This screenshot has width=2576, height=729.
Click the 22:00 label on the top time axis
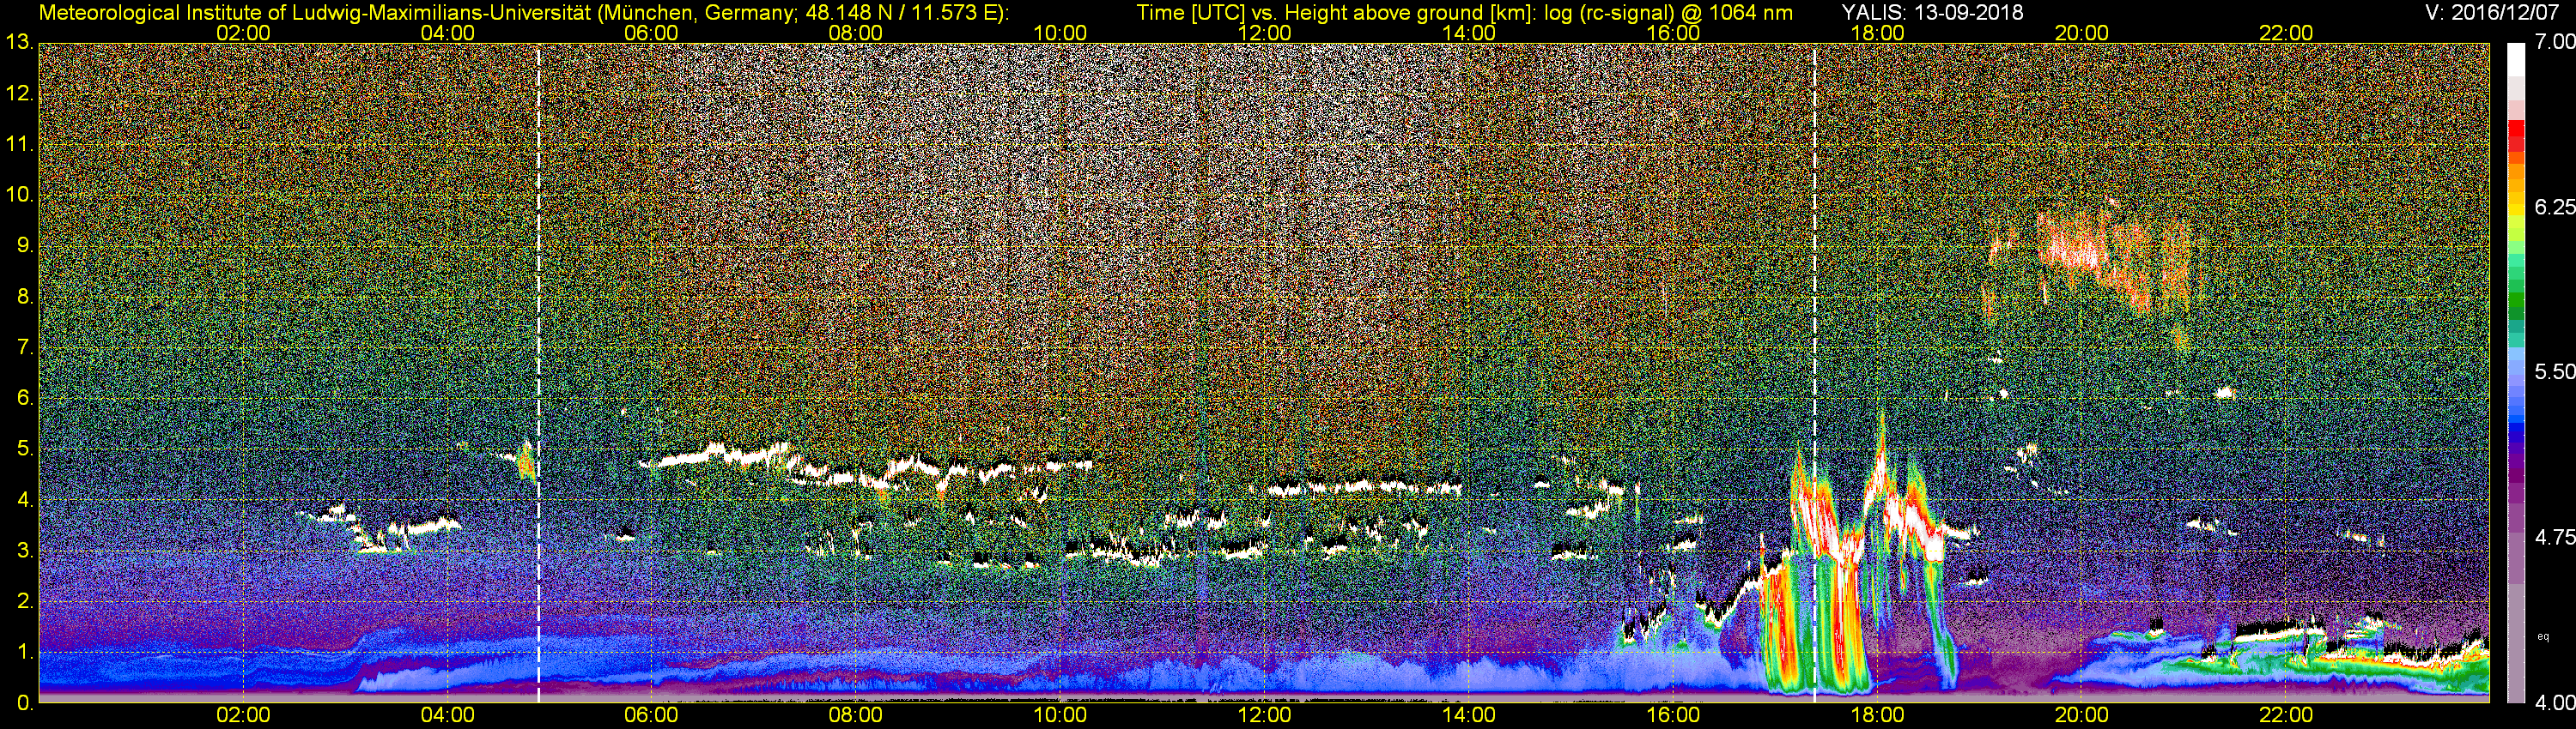2286,33
